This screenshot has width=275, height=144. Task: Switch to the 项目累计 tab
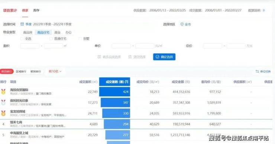coord(10,10)
